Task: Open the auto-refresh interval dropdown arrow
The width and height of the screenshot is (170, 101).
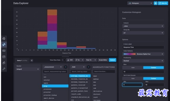Action: 83,60
